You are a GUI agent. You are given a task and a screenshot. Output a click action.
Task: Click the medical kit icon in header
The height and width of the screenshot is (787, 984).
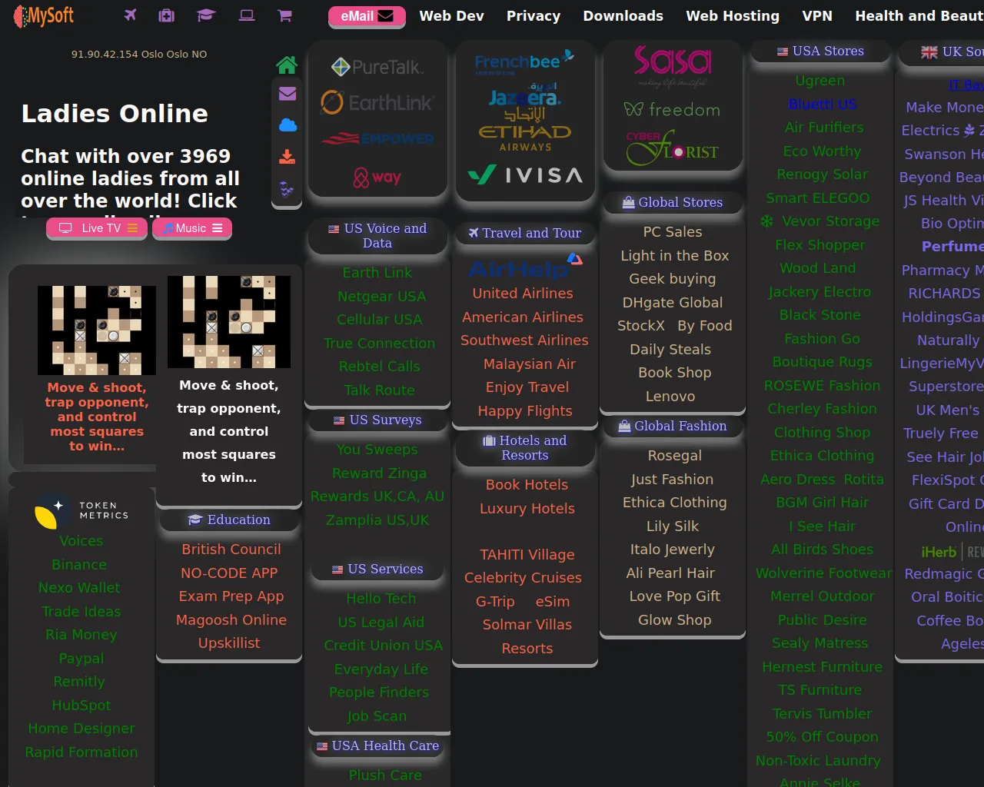coord(166,15)
